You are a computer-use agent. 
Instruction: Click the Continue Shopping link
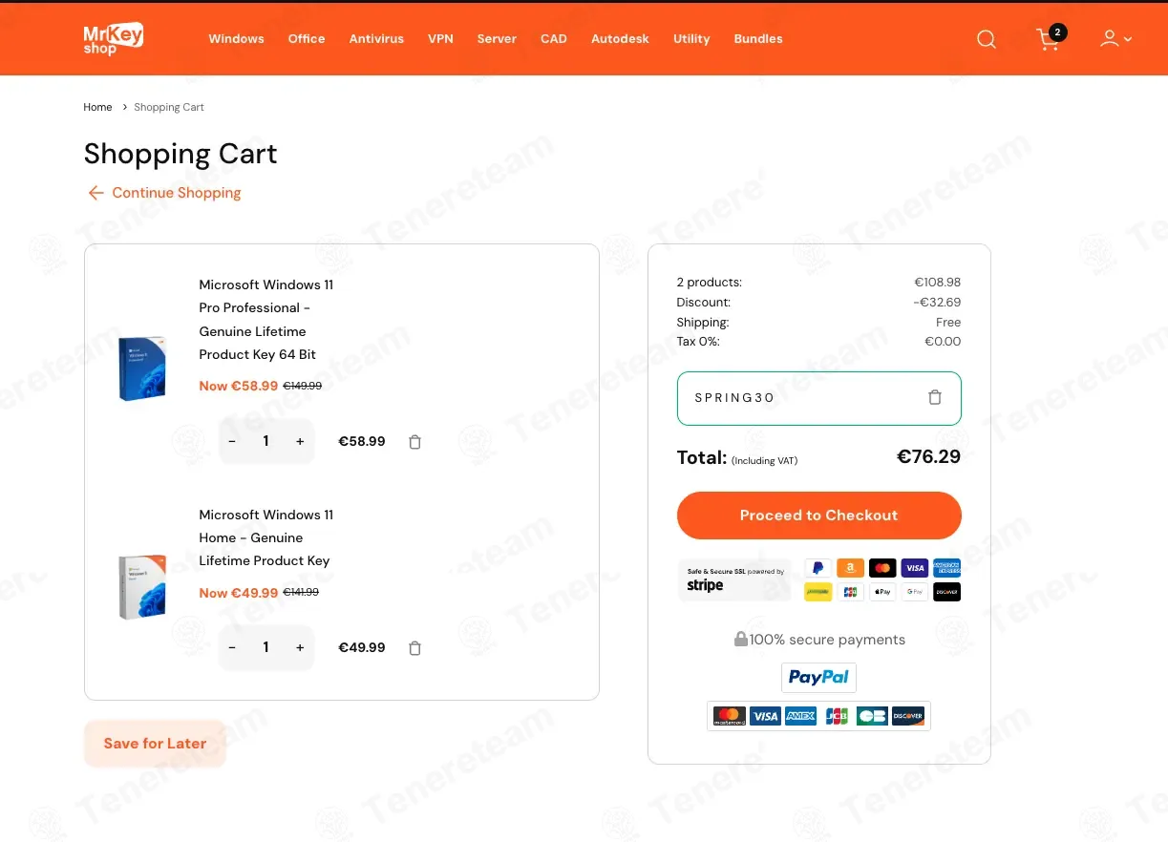coord(164,193)
